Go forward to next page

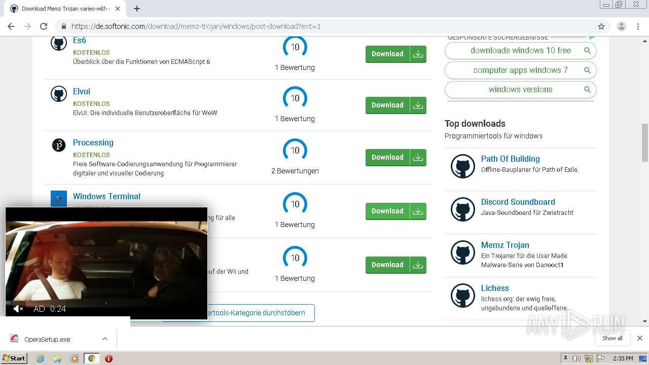[x=27, y=26]
